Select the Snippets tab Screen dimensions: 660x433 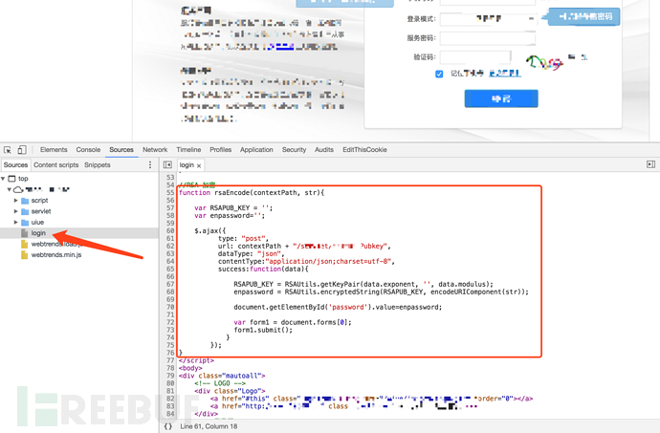98,165
